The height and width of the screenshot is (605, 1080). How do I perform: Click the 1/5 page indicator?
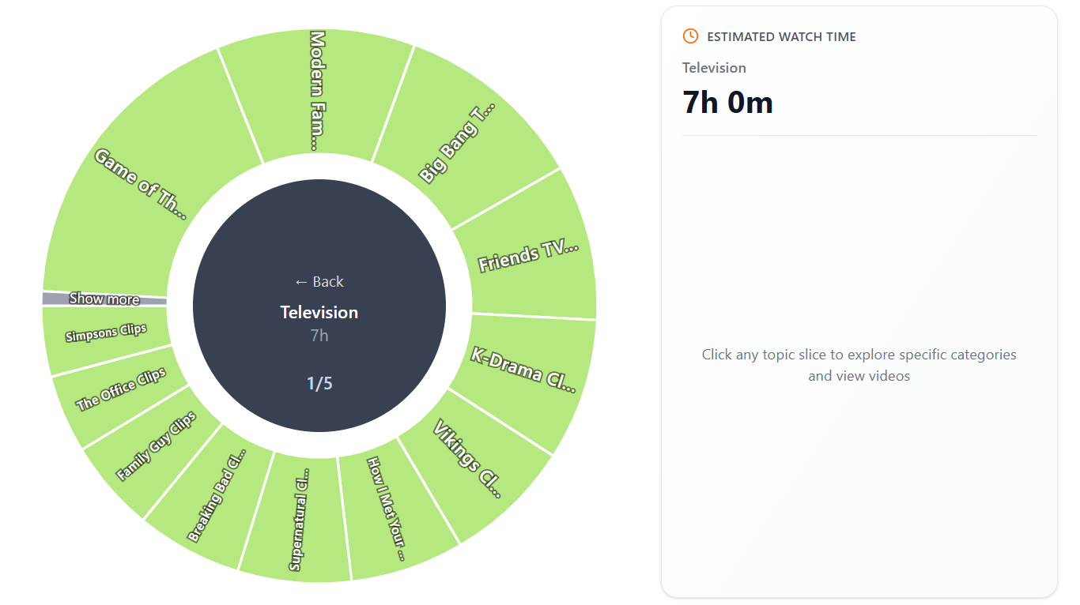[x=319, y=383]
